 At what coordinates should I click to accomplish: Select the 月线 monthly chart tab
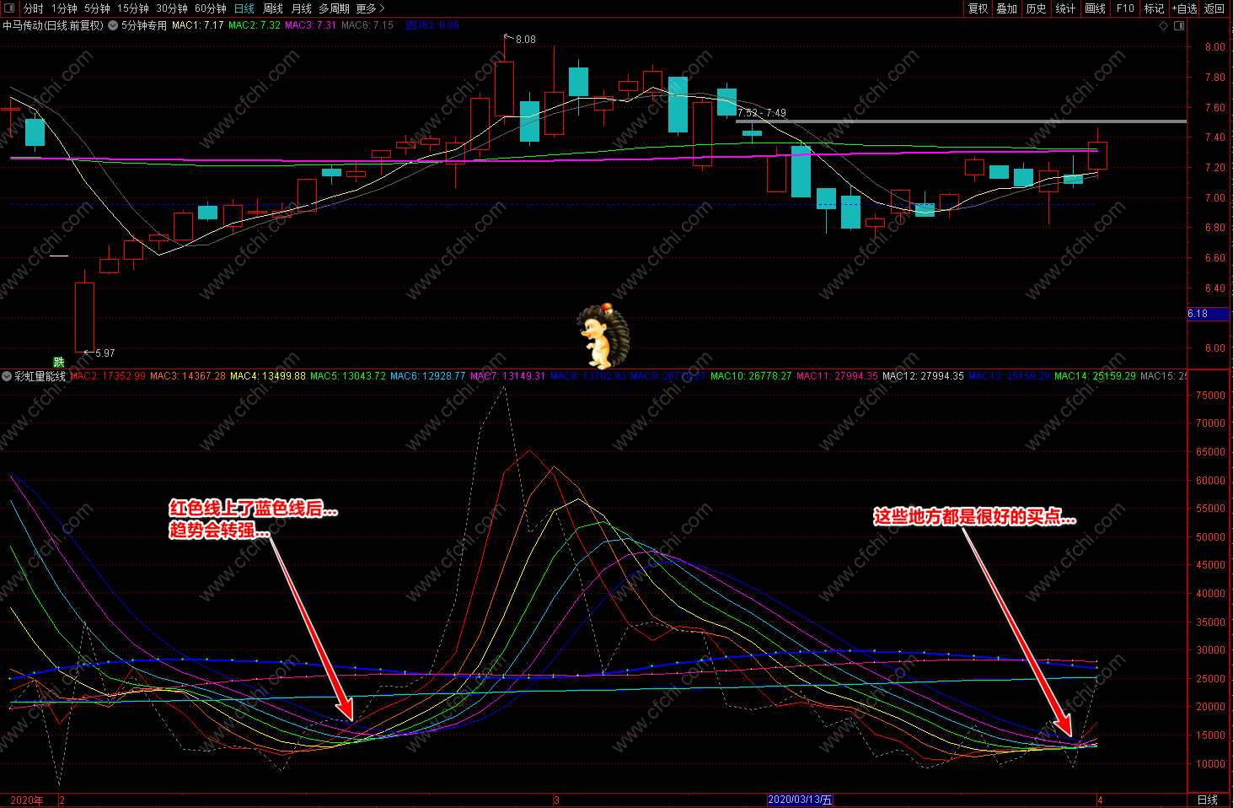click(302, 8)
